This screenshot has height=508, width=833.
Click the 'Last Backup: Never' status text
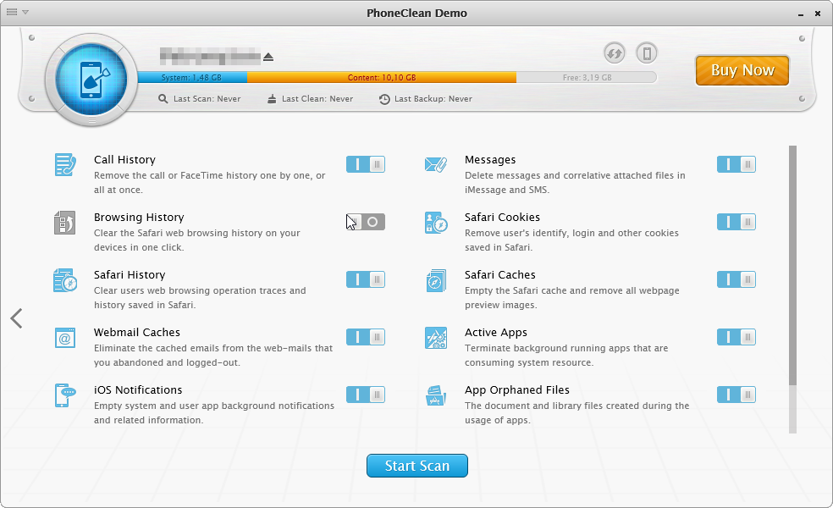point(433,99)
